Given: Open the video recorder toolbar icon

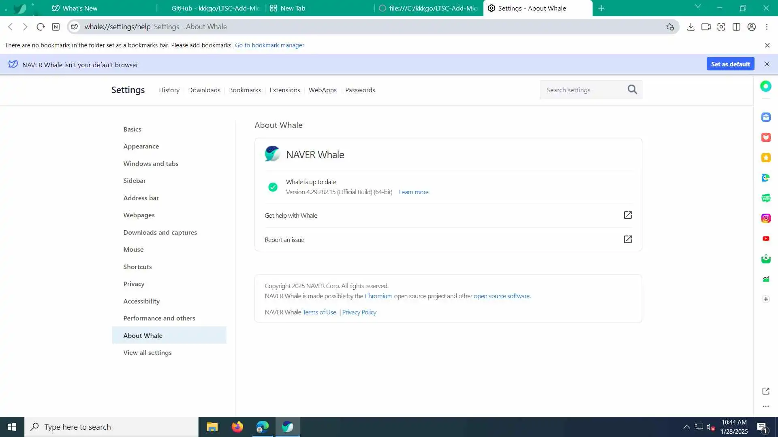Looking at the screenshot, I should (706, 27).
